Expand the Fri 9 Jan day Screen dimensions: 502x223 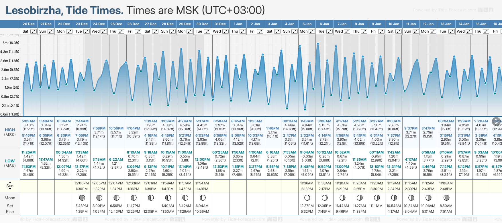coord(381,31)
